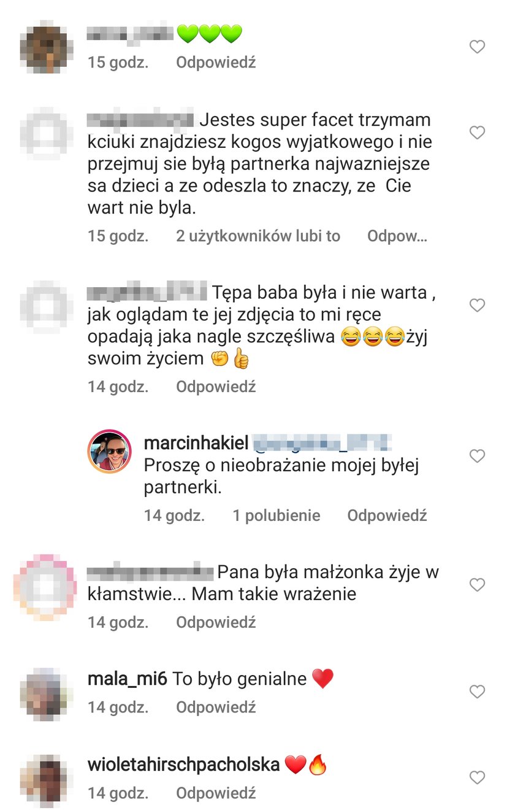Like the 'Tępa baba była' comment

(x=477, y=305)
